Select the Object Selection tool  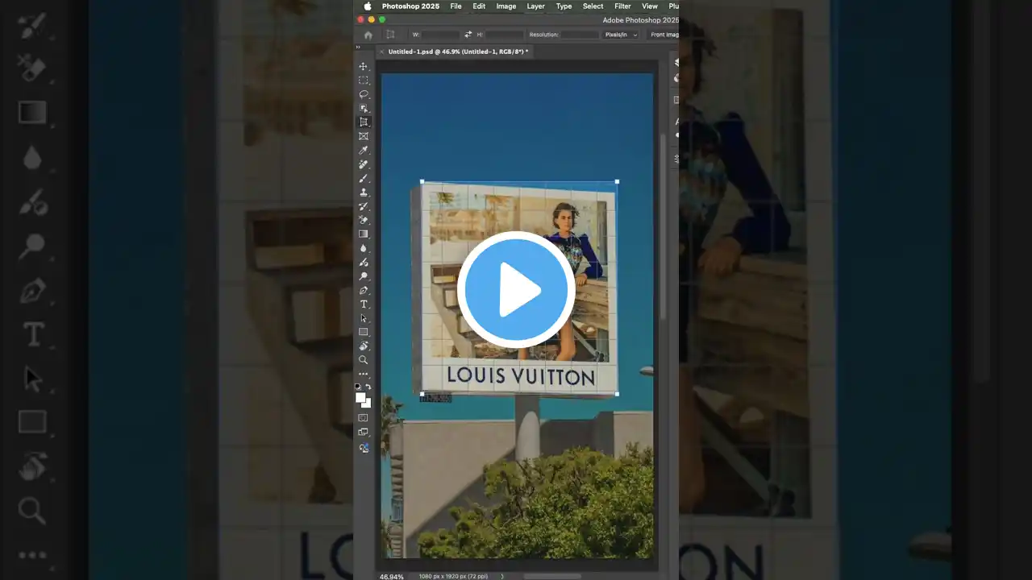click(364, 108)
